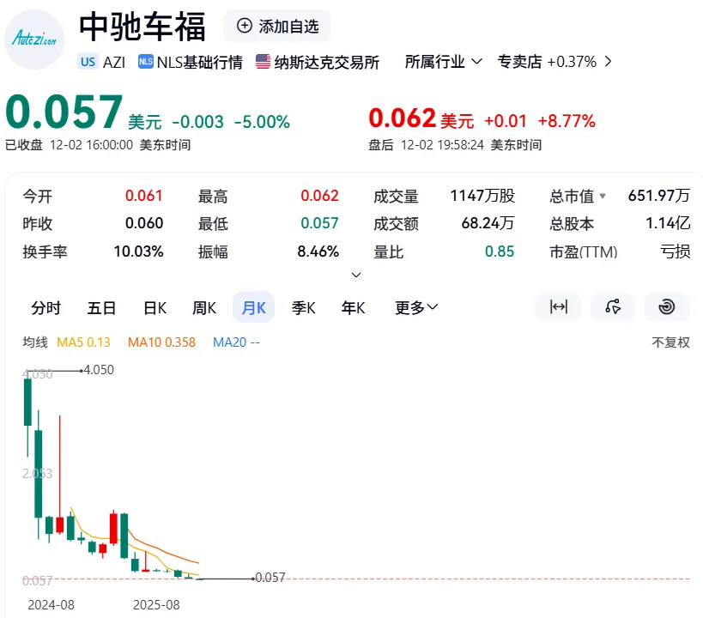Open the drawing annotation tool icon
703x618 pixels.
pyautogui.click(x=613, y=306)
